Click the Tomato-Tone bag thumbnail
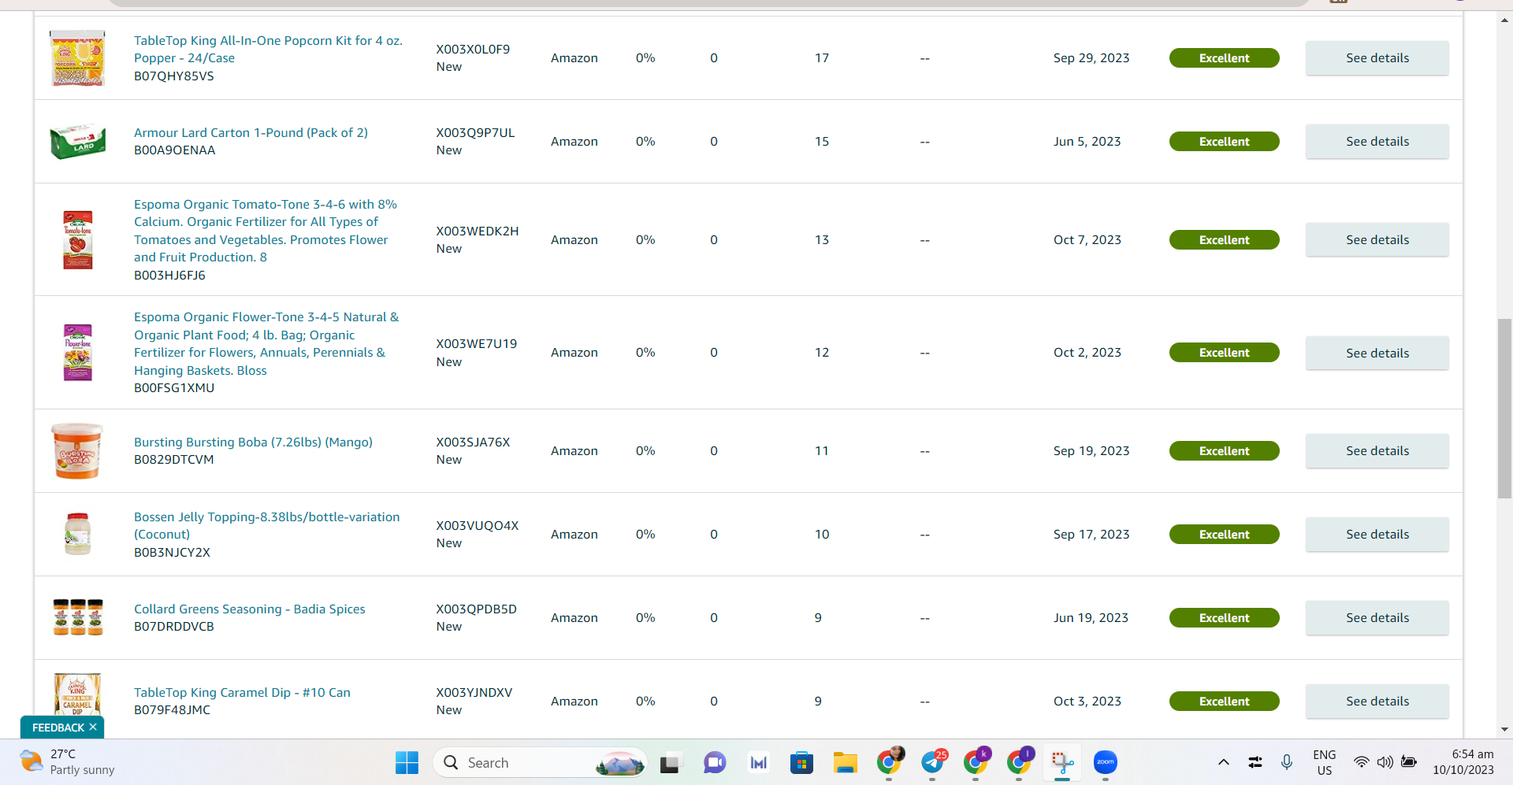 (77, 239)
